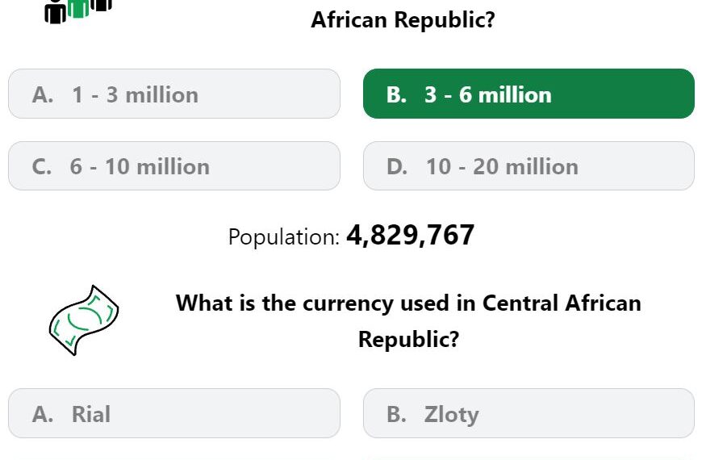This screenshot has width=702, height=460.
Task: Choose Rial as the currency answer
Action: tap(174, 413)
